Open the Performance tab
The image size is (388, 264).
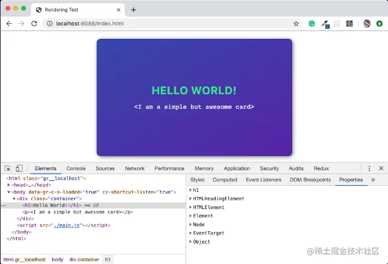[170, 169]
